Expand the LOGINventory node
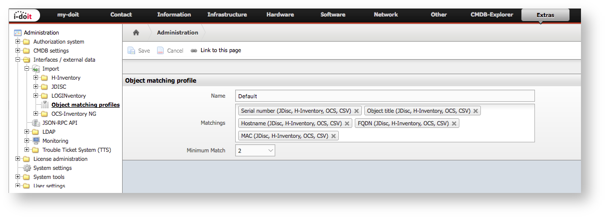Image resolution: width=605 pixels, height=217 pixels. click(36, 96)
